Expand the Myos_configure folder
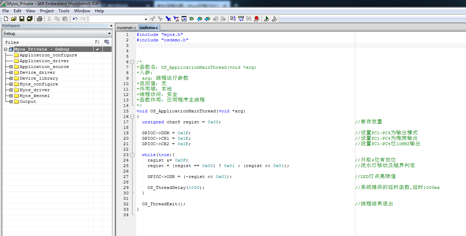466x236 pixels. 11,84
